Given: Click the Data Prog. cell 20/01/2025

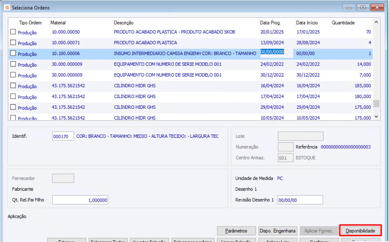Looking at the screenshot, I should pyautogui.click(x=272, y=32).
